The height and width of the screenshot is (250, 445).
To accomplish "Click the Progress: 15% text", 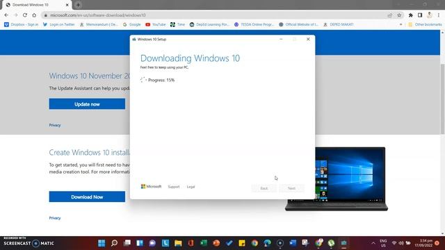I will click(x=161, y=81).
